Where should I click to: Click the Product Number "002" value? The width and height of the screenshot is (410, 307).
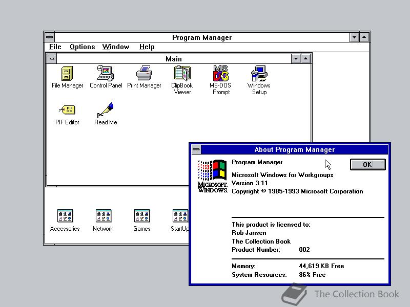pos(304,250)
